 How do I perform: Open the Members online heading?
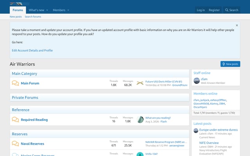pyautogui.click(x=205, y=94)
